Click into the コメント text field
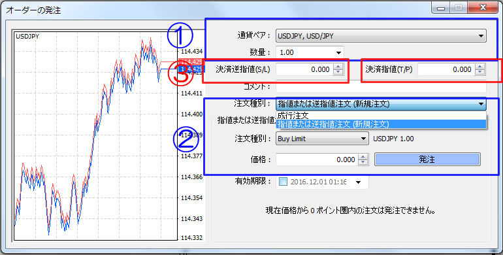 381,87
